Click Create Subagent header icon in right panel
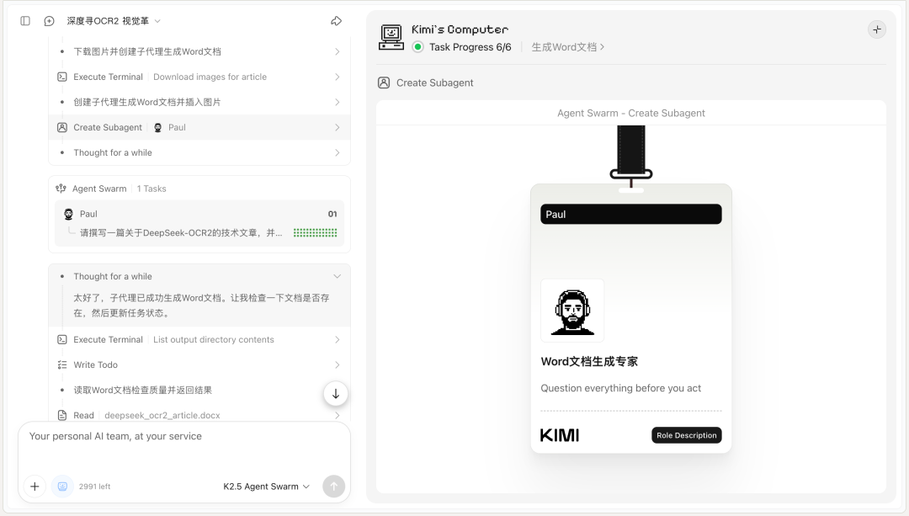Screen dimensions: 909x516 (384, 82)
